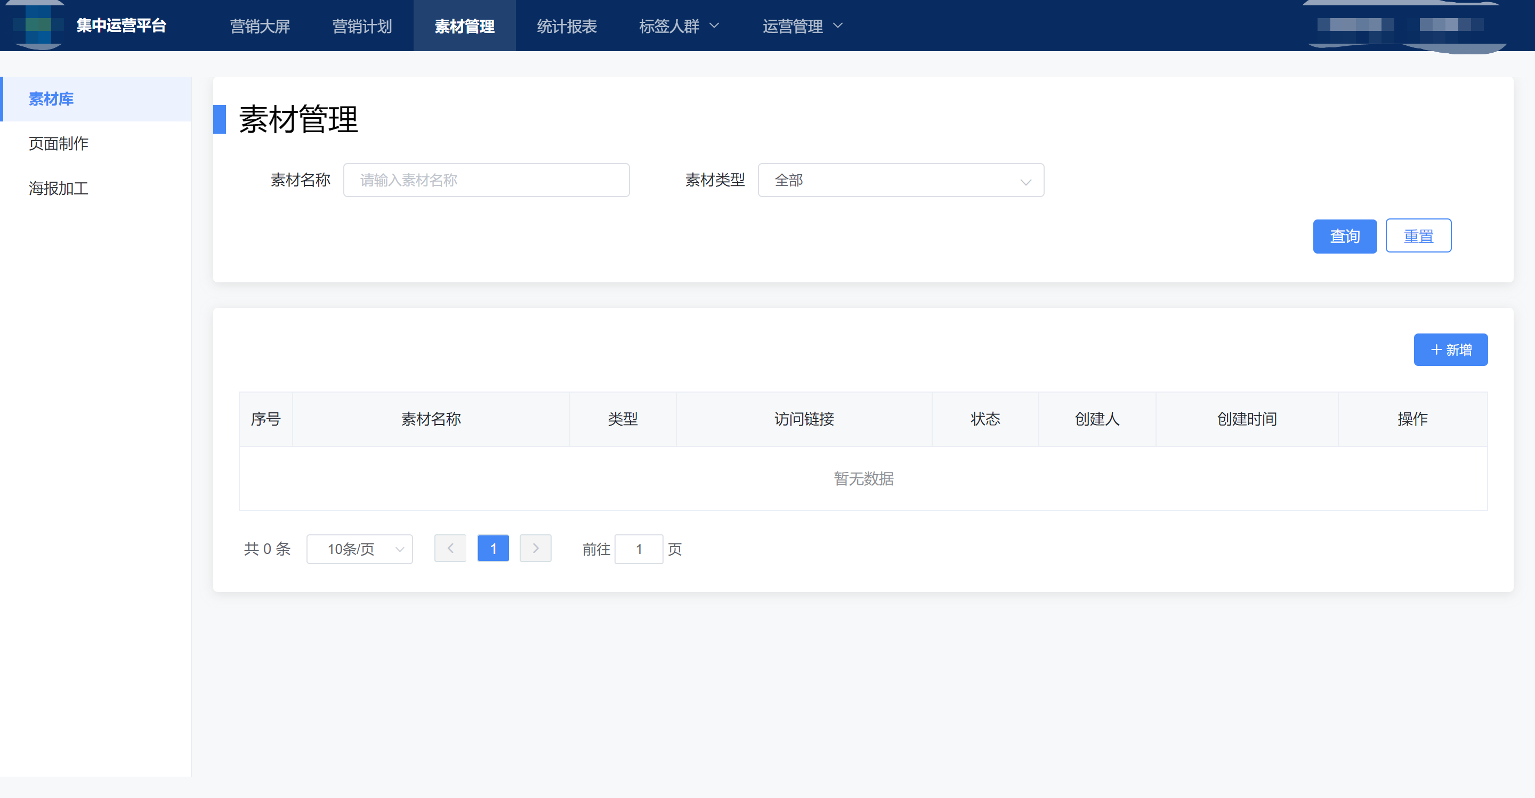Go to 营销计划 in top navigation
Viewport: 1535px width, 798px height.
tap(362, 26)
